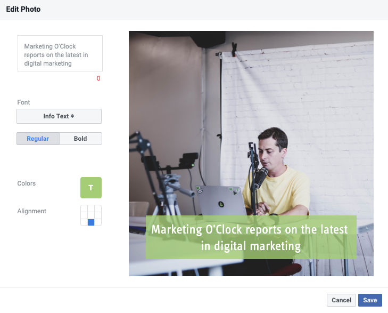Switch font weight to Bold
388x313 pixels.
click(81, 139)
